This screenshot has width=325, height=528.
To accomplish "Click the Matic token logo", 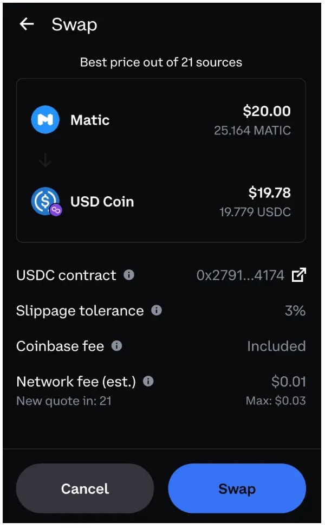I will 44,119.
